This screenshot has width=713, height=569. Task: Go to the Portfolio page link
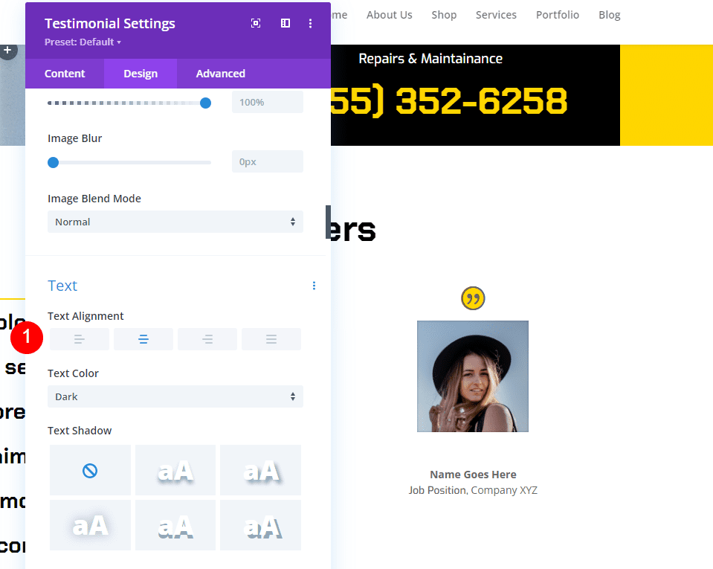558,15
